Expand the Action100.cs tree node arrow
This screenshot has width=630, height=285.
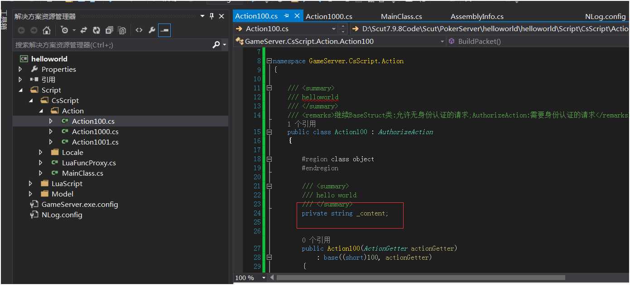[51, 121]
